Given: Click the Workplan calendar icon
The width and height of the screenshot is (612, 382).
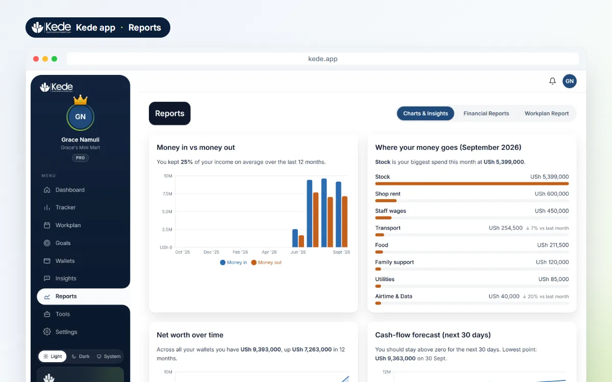Looking at the screenshot, I should tap(47, 225).
